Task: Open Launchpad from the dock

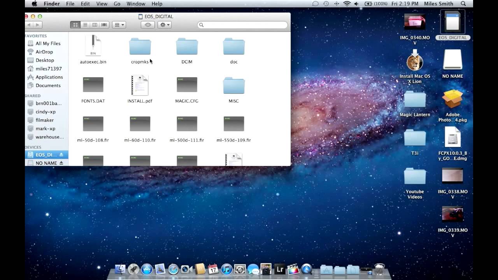Action: [x=133, y=269]
